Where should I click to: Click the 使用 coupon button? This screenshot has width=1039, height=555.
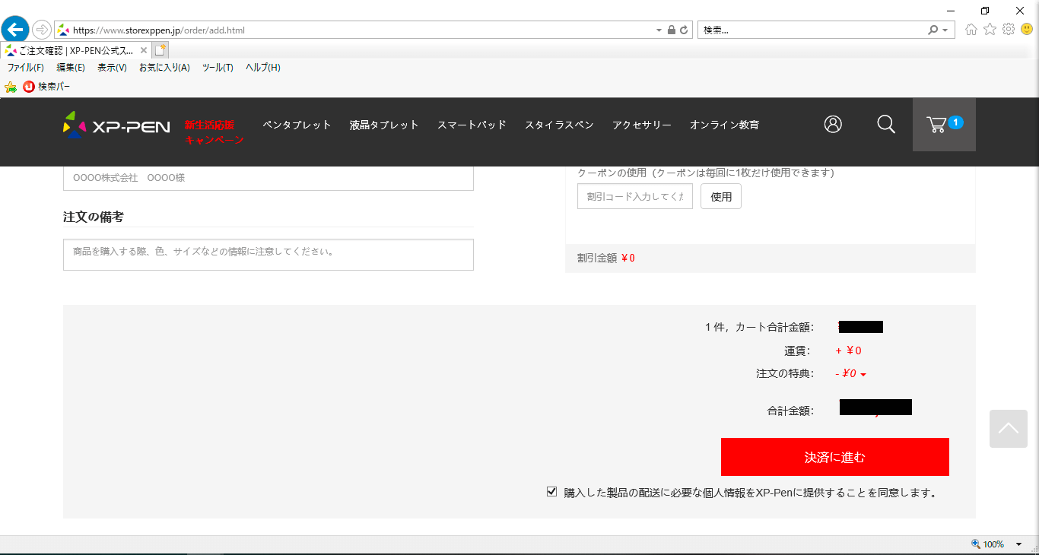pos(721,196)
